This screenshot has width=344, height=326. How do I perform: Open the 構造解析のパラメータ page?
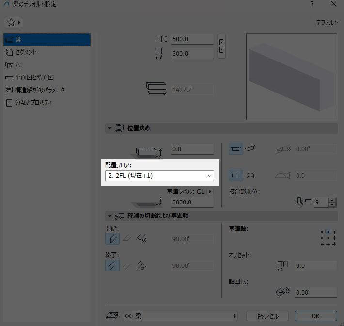coord(39,90)
